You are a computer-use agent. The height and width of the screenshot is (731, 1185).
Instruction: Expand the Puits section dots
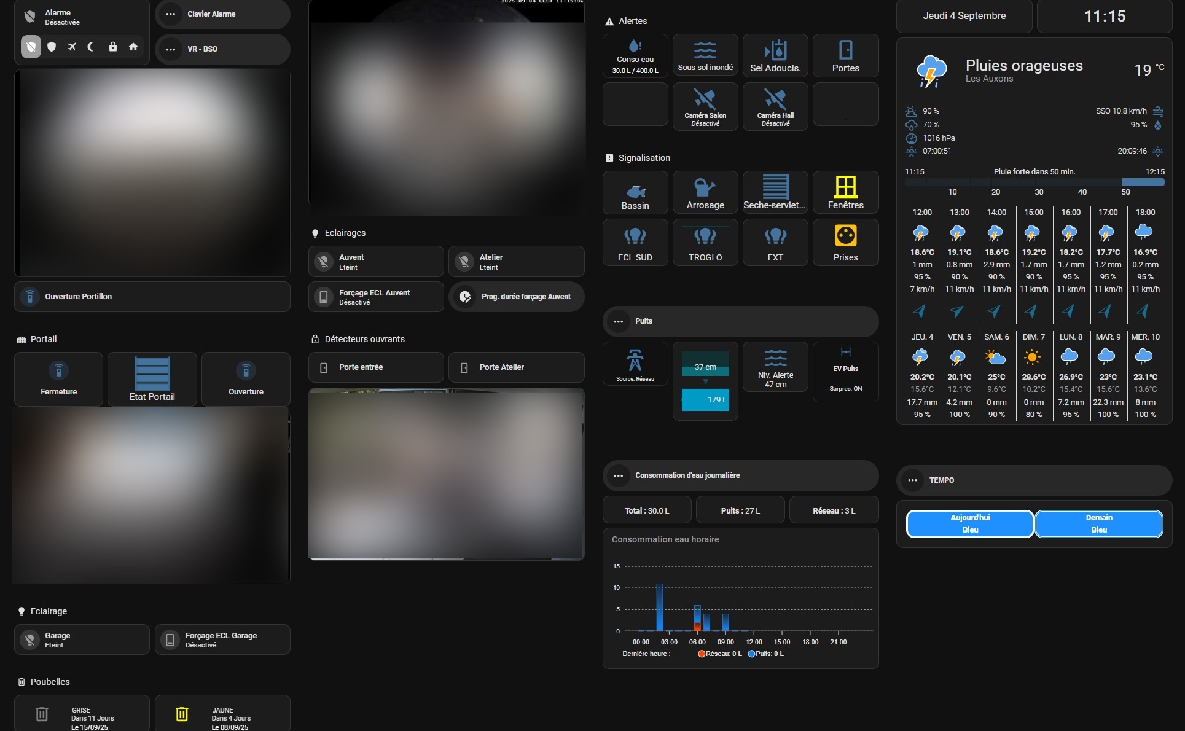[619, 321]
